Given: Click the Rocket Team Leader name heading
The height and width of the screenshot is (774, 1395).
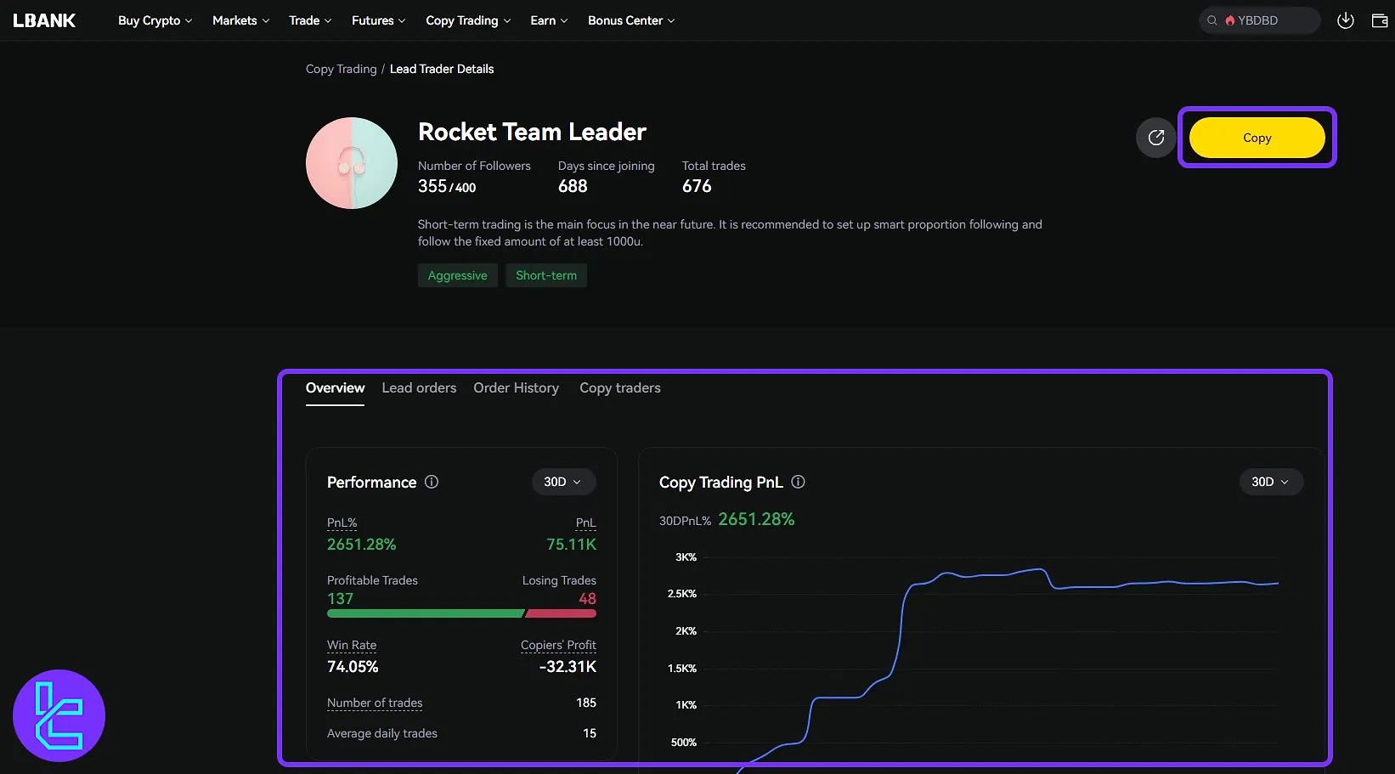Looking at the screenshot, I should pyautogui.click(x=532, y=132).
